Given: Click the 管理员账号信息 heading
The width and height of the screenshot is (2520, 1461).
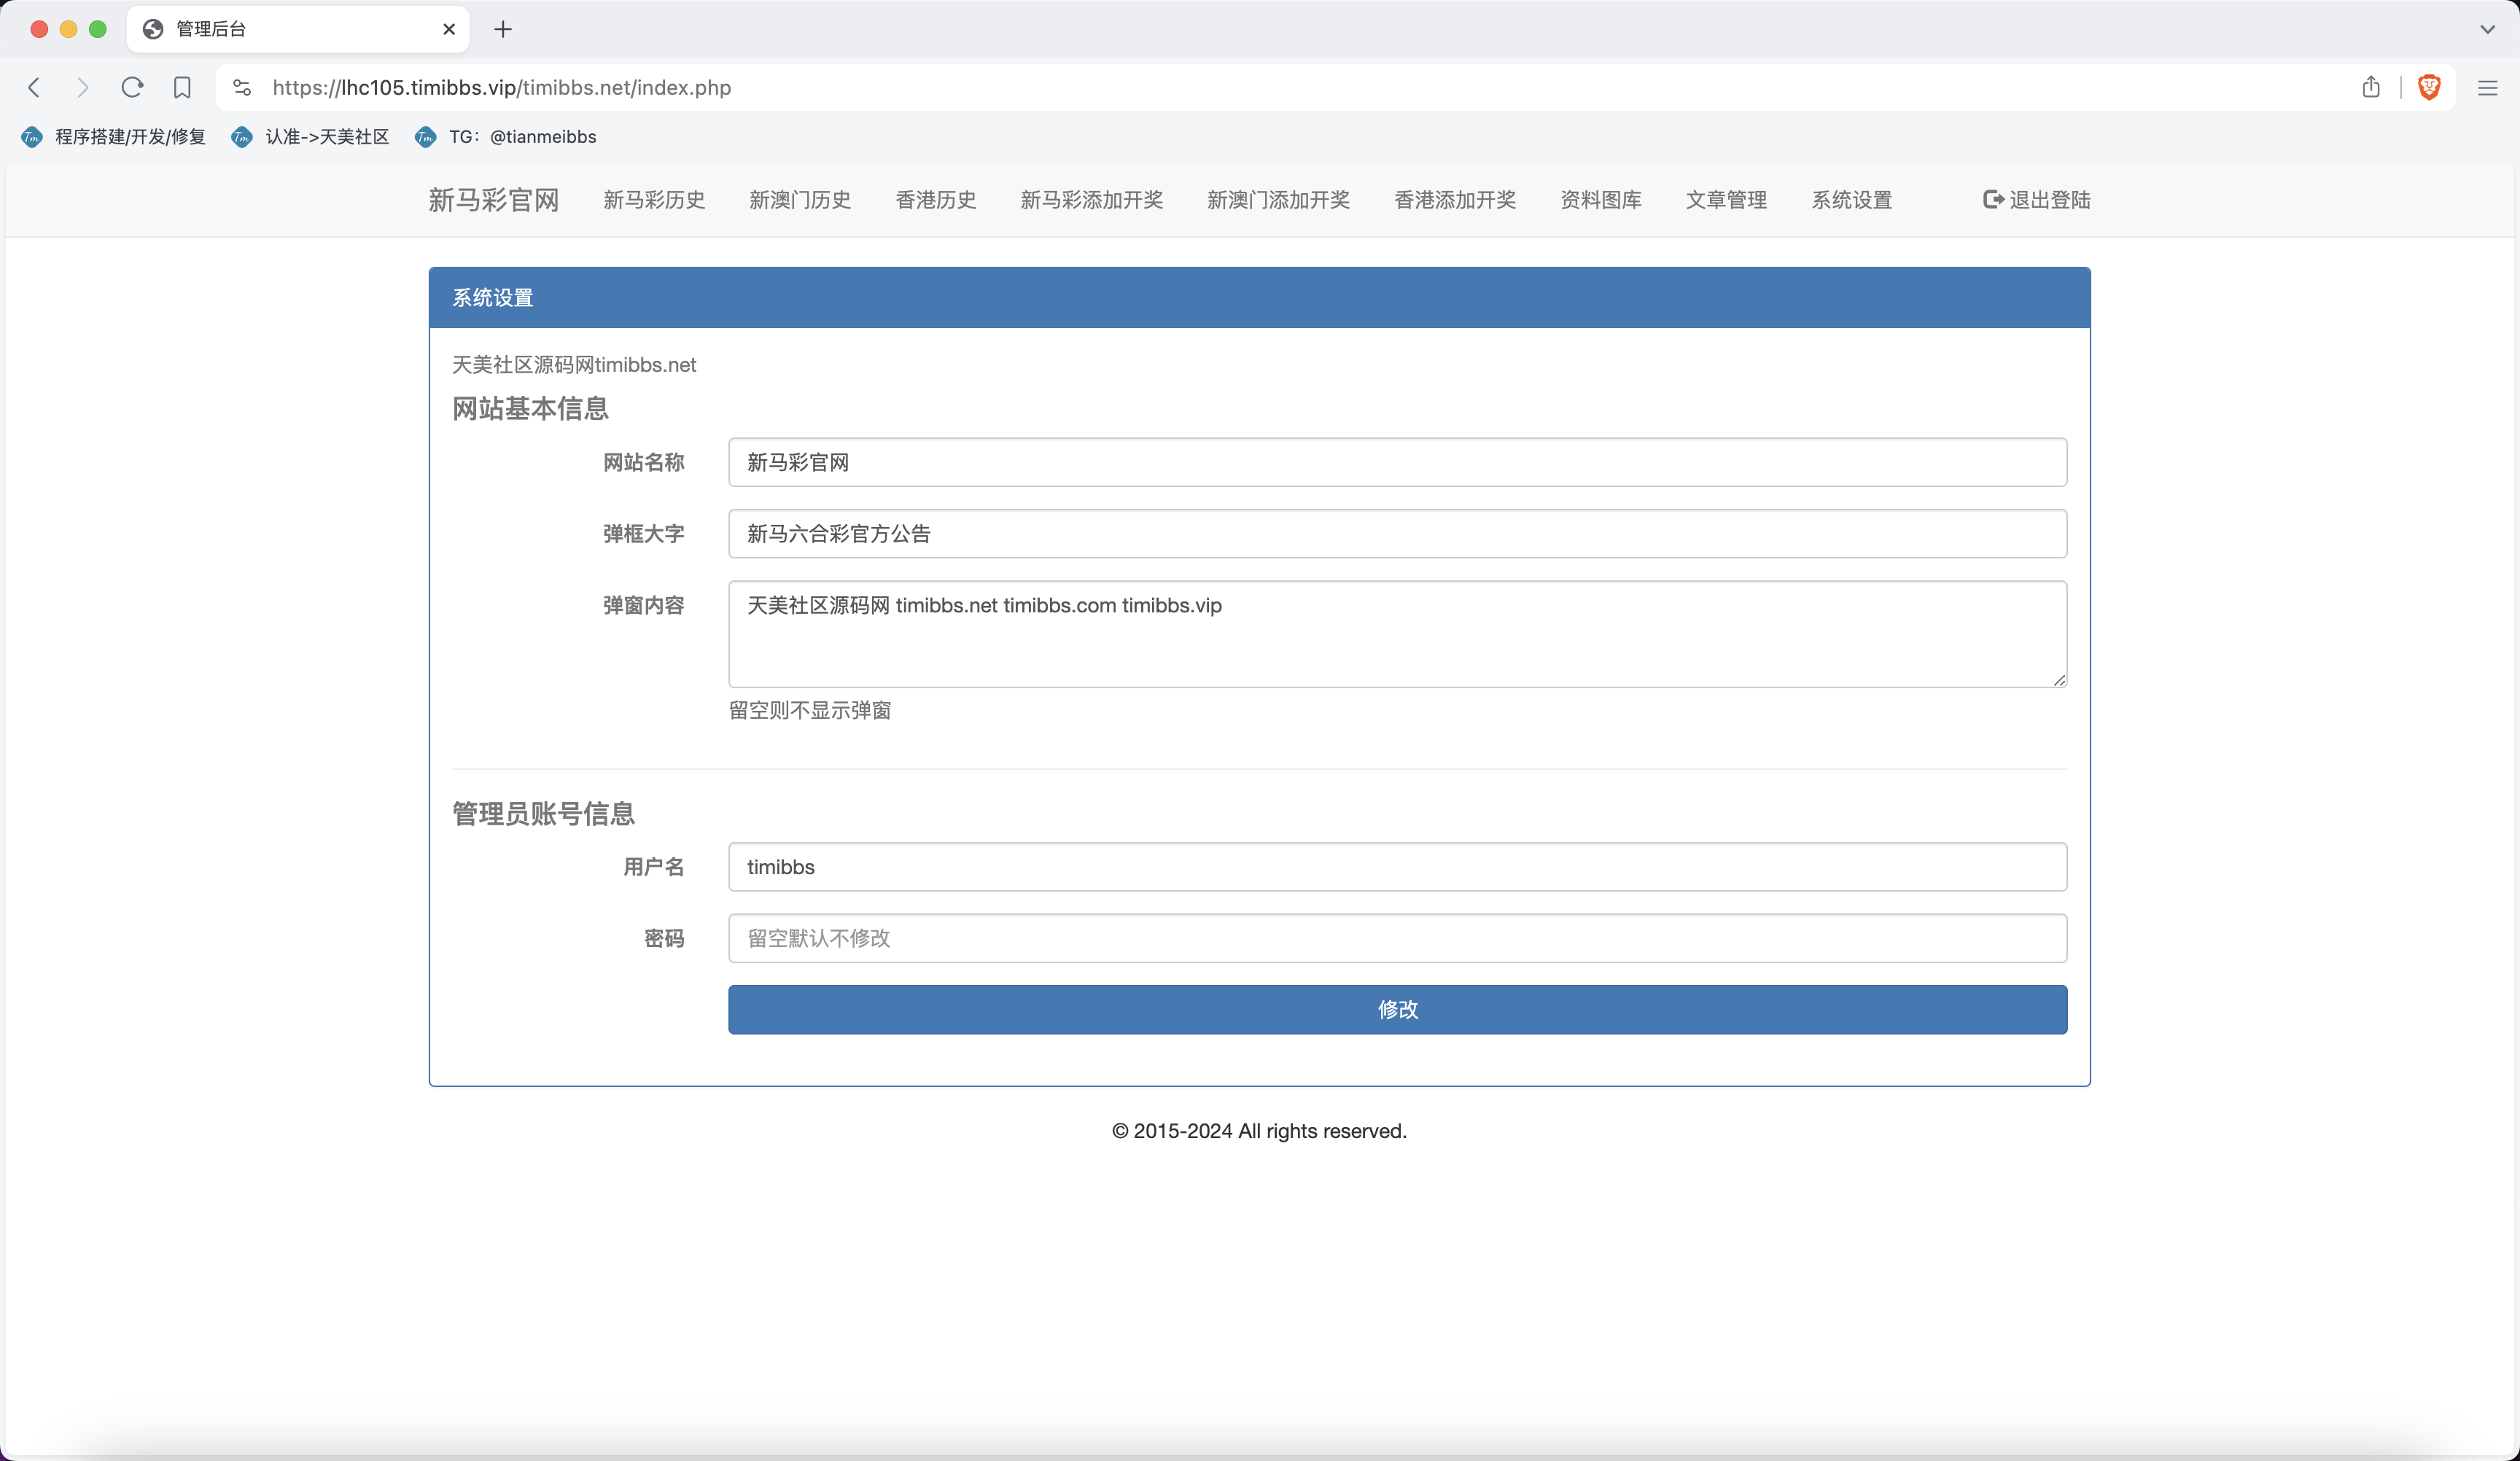Looking at the screenshot, I should (543, 814).
